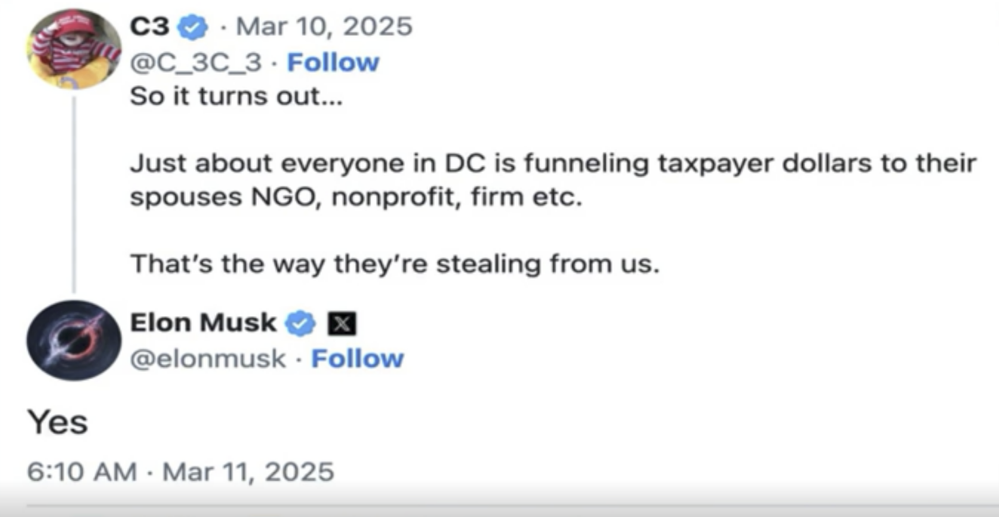Select "That's the way they're stealing" sentence
This screenshot has width=999, height=517.
395,264
